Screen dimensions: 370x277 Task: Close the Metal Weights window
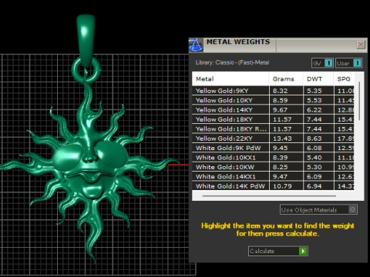(x=361, y=45)
